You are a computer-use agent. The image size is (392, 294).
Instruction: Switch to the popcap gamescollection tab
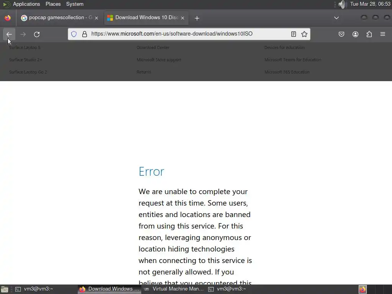[x=60, y=18]
